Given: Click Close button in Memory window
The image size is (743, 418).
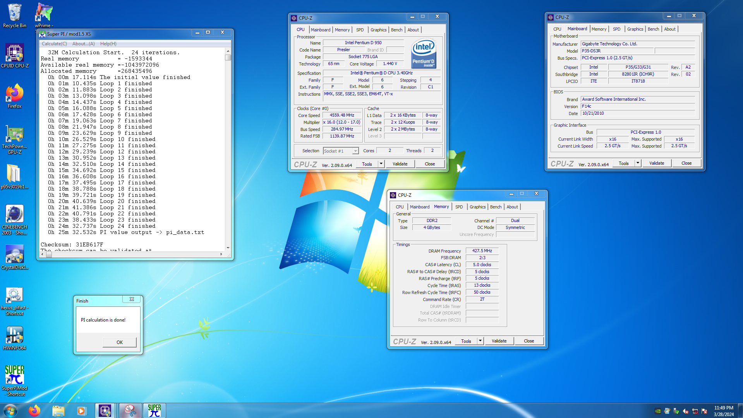Looking at the screenshot, I should click(x=529, y=341).
